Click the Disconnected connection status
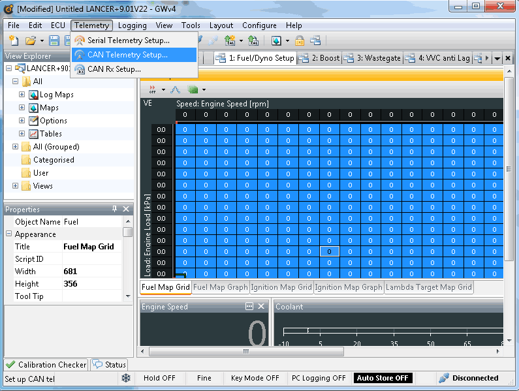The image size is (519, 391). point(475,378)
